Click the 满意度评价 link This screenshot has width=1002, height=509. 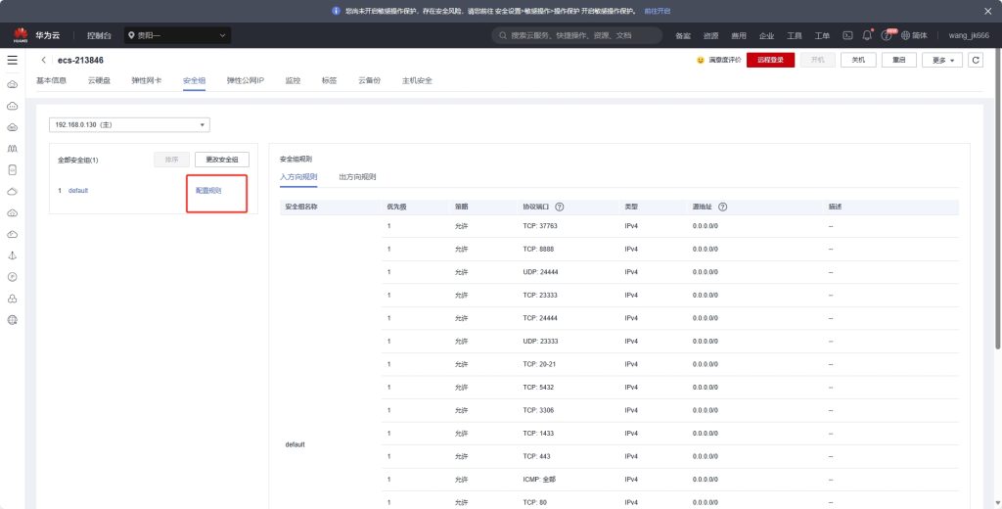pos(725,60)
